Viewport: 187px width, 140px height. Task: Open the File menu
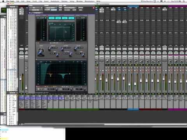pyautogui.click(x=18, y=1)
